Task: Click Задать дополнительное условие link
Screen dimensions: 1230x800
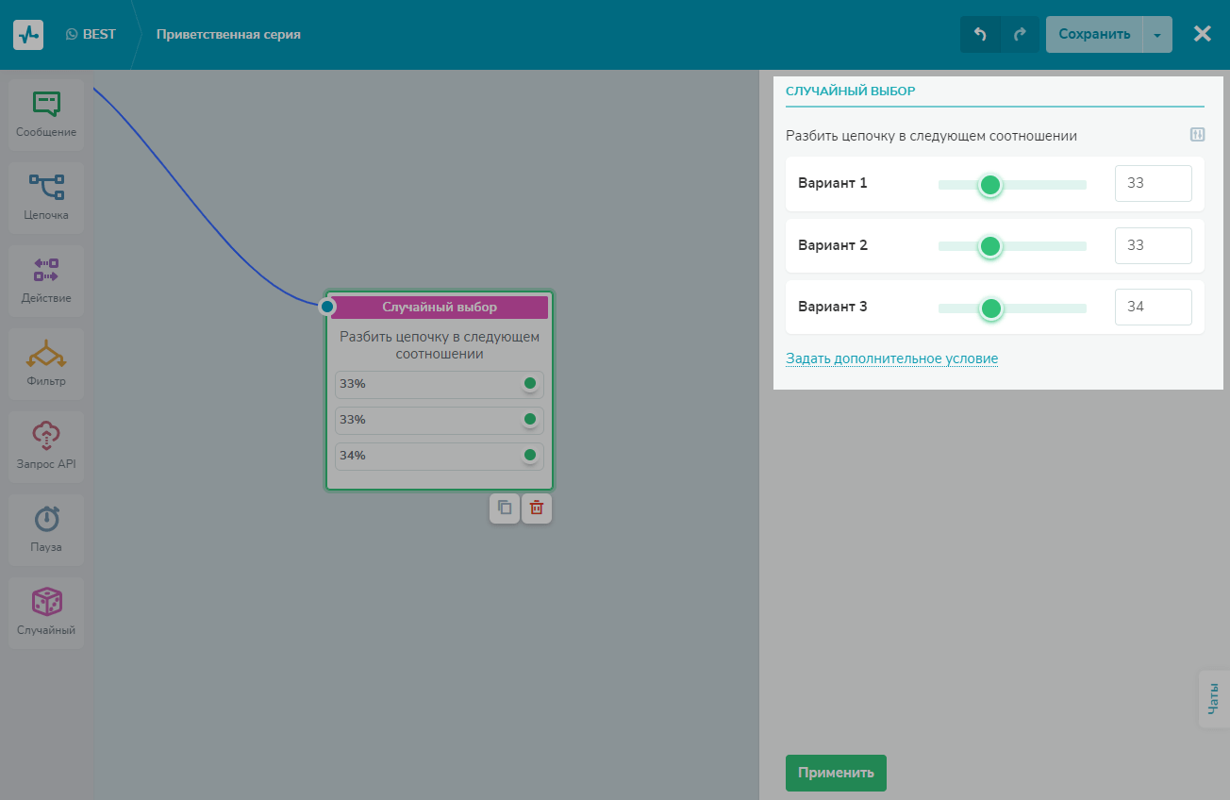Action: [x=891, y=358]
